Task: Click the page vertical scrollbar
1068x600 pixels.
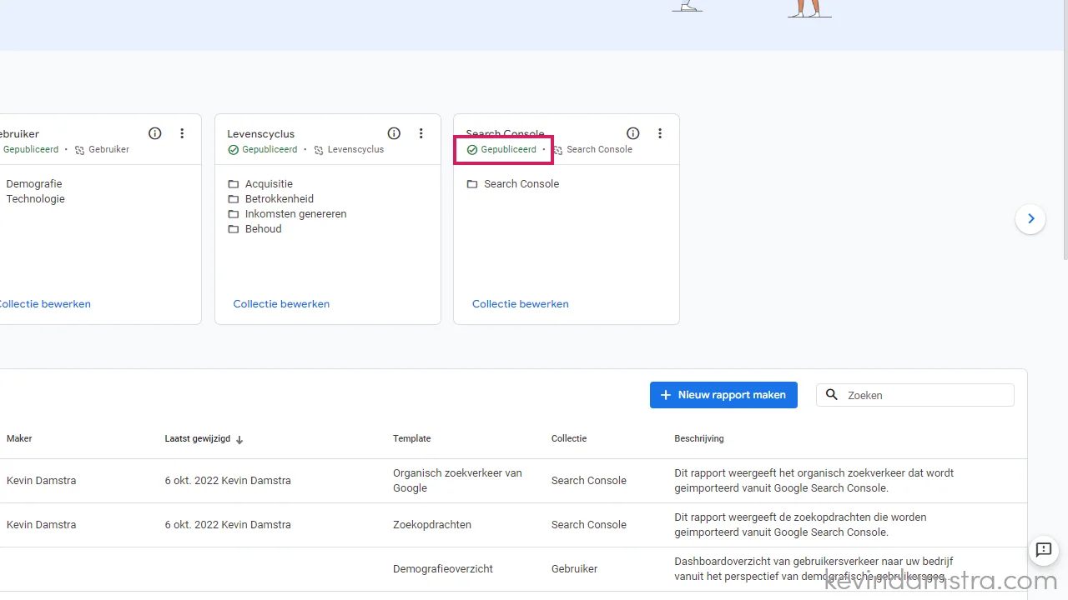Action: 1064,129
